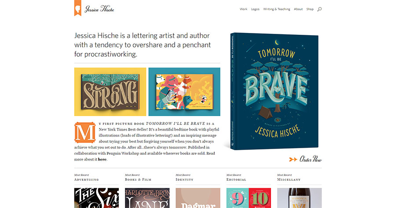This screenshot has width=396, height=208.
Task: Visit the Shop link in navigation
Action: (x=310, y=9)
